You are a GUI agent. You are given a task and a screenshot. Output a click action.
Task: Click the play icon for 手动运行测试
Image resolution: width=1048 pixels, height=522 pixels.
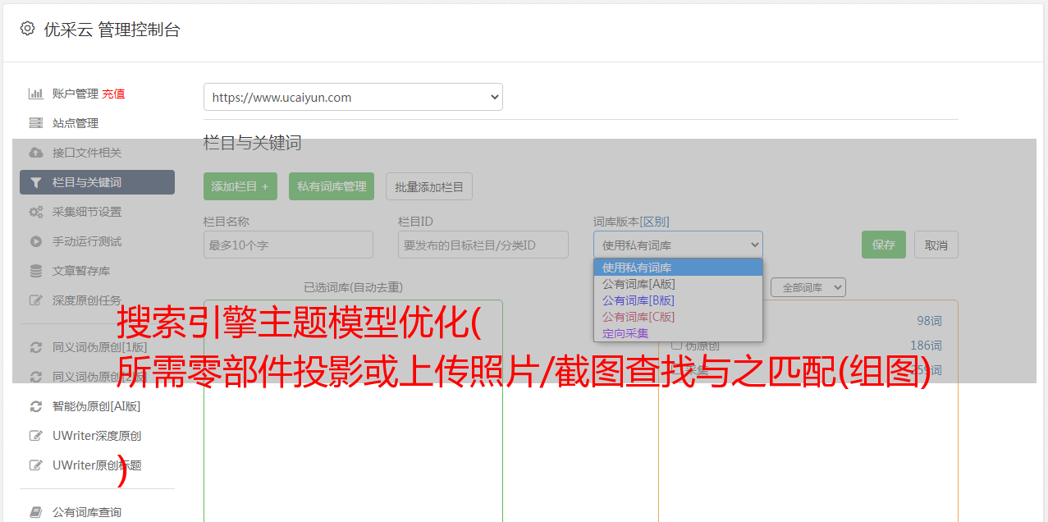coord(36,241)
